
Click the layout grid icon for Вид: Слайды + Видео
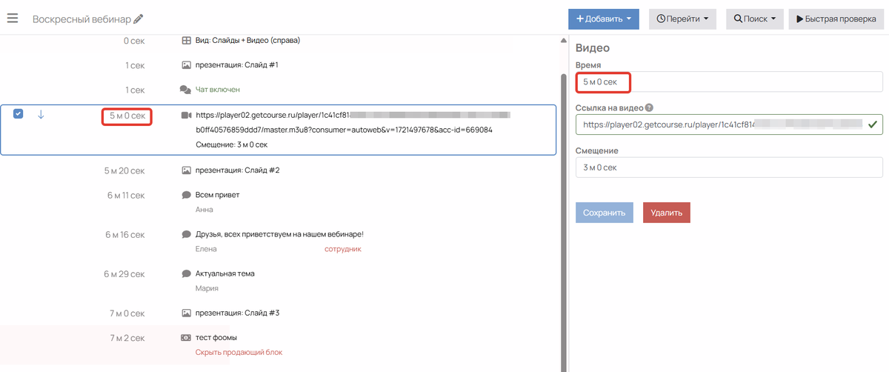(186, 41)
